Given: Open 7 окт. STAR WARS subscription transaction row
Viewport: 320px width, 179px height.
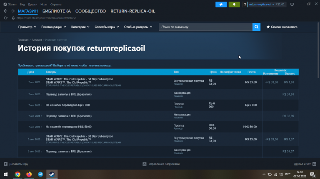Looking at the screenshot, I should [158, 82].
